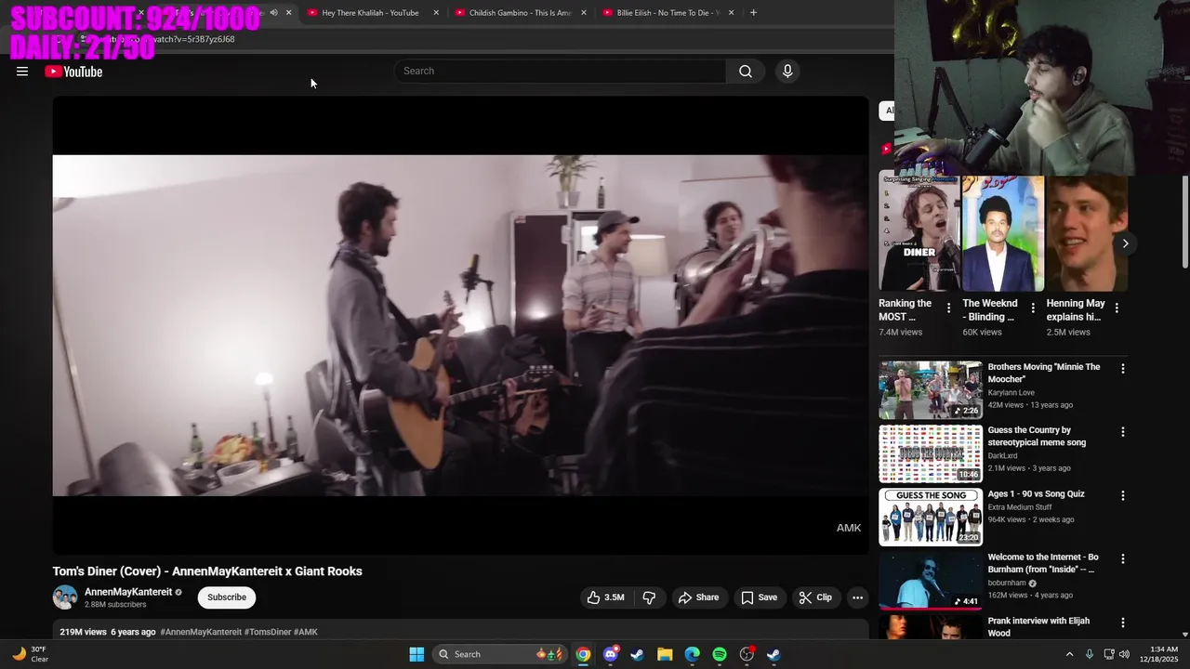Dislike the Tom's Diner video
This screenshot has width=1190, height=669.
(x=649, y=597)
